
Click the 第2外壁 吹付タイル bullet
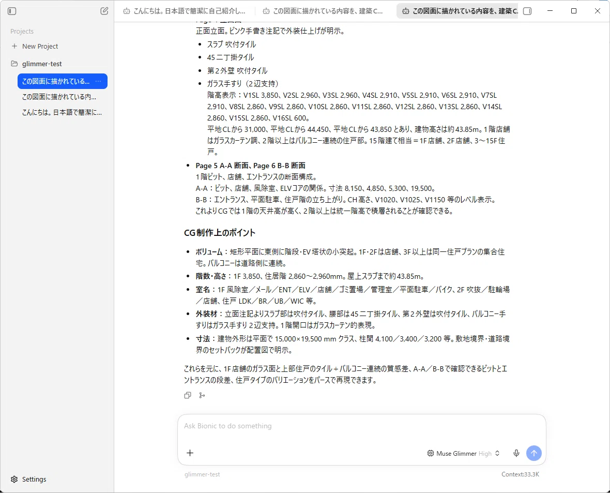(x=237, y=71)
